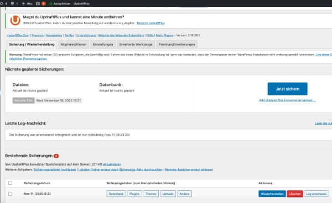Open UpdraftPlus item in admin bar

[x=81, y=3]
